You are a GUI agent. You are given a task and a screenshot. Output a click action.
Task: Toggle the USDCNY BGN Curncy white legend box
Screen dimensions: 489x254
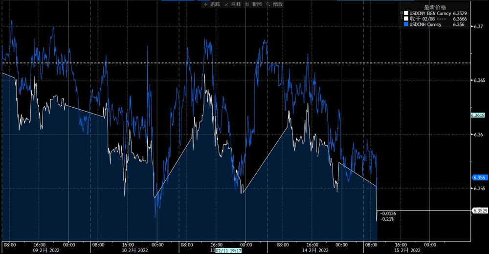405,13
